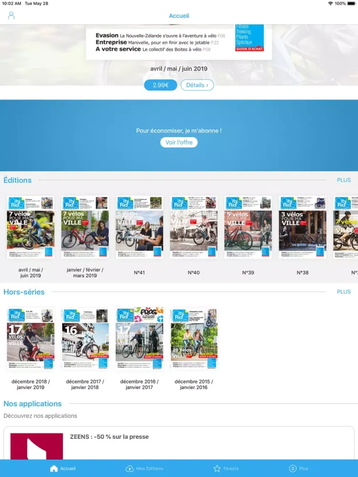This screenshot has width=358, height=477.
Task: Open the décembre 2017 / janvier 2018 hors-série cover
Action: pyautogui.click(x=85, y=339)
